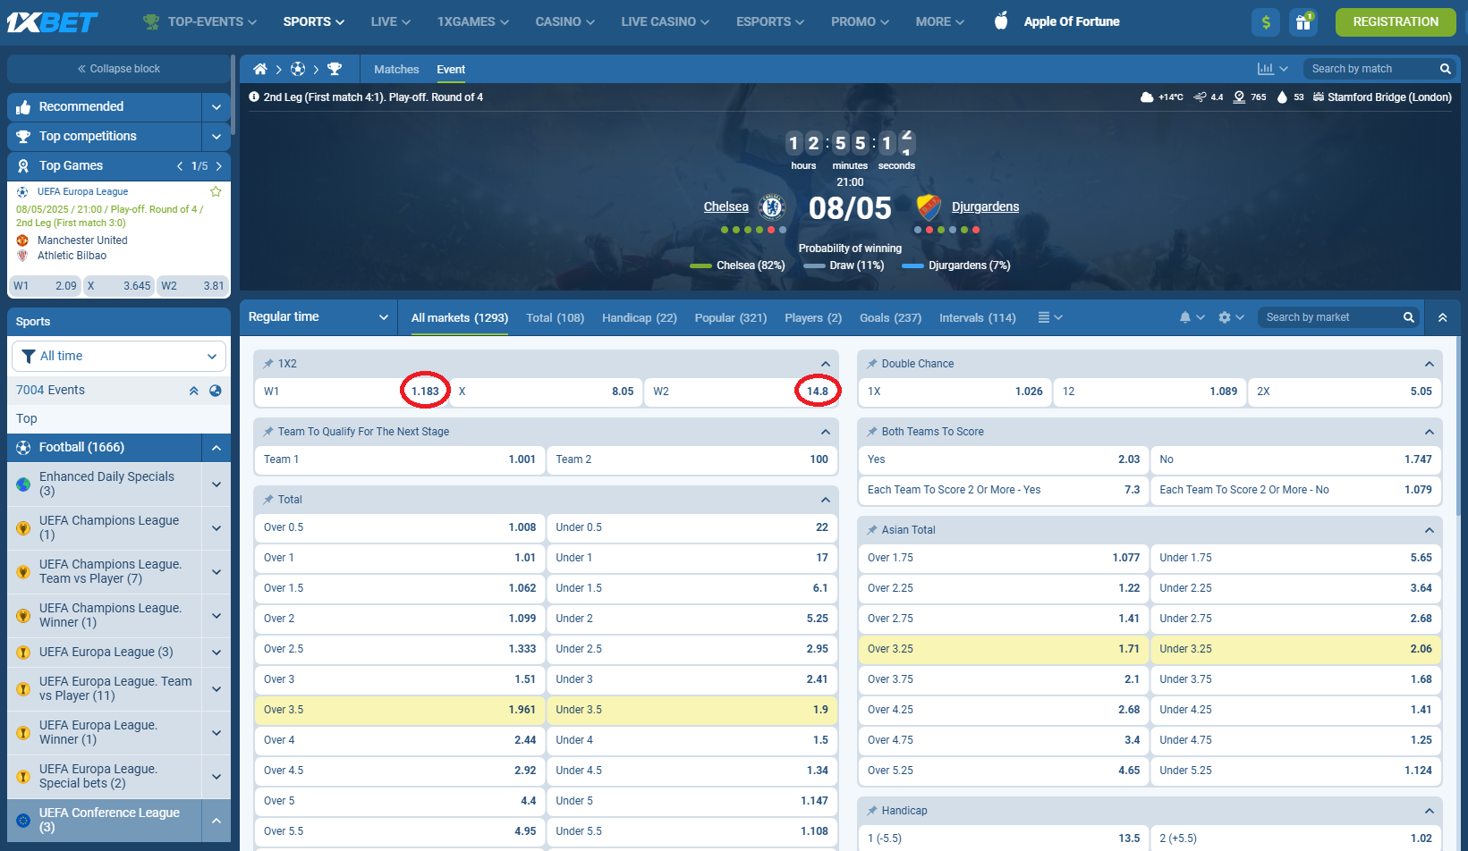
Task: Click the match info icon
Action: [x=254, y=97]
